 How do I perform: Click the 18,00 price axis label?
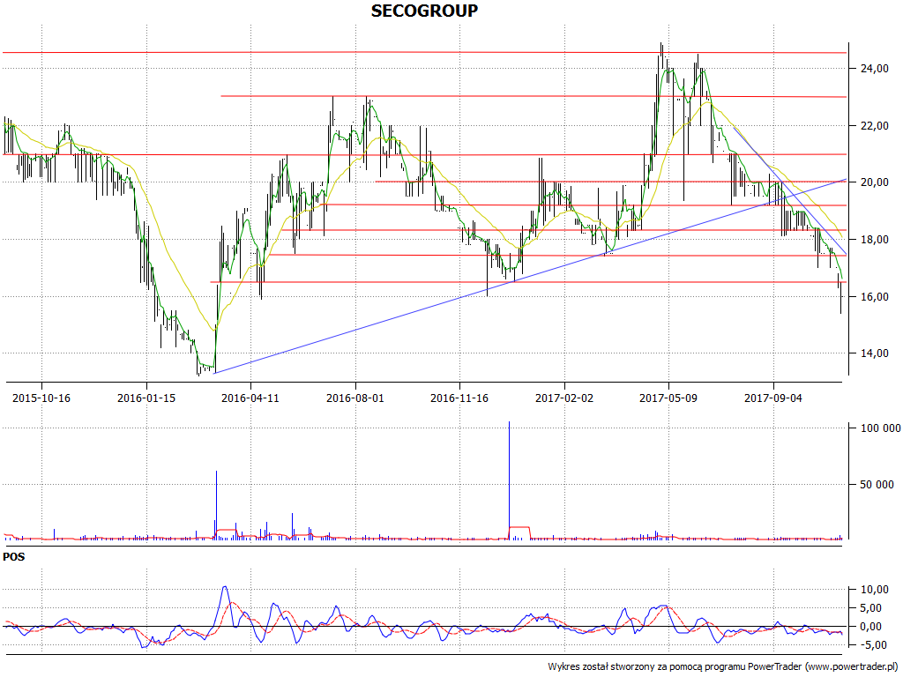click(x=874, y=240)
